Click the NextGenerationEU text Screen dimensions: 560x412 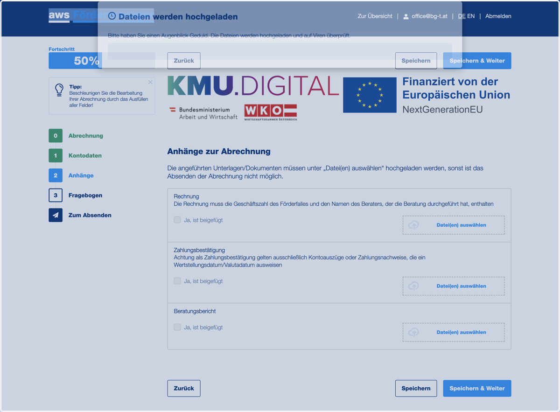click(x=443, y=110)
